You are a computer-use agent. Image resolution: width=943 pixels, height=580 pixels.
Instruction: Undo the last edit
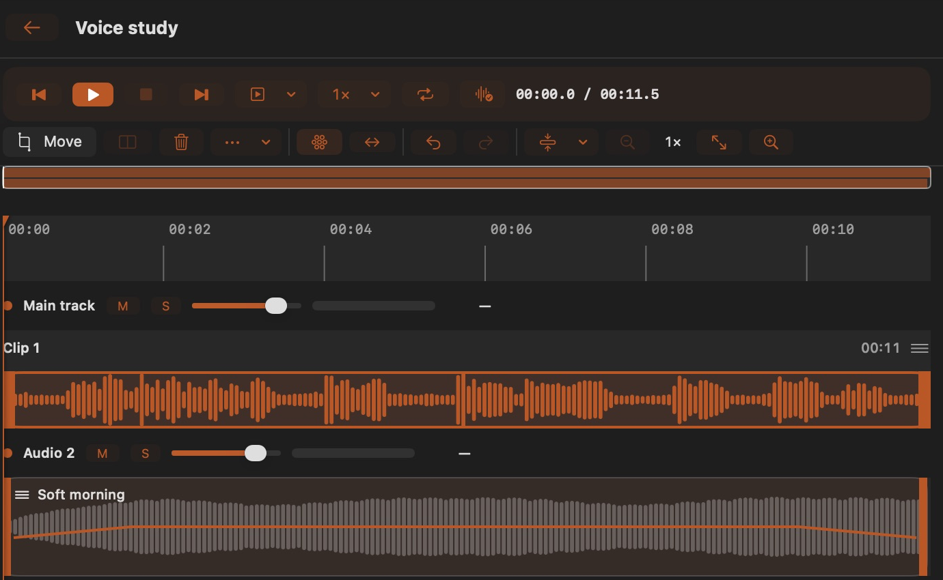point(433,142)
